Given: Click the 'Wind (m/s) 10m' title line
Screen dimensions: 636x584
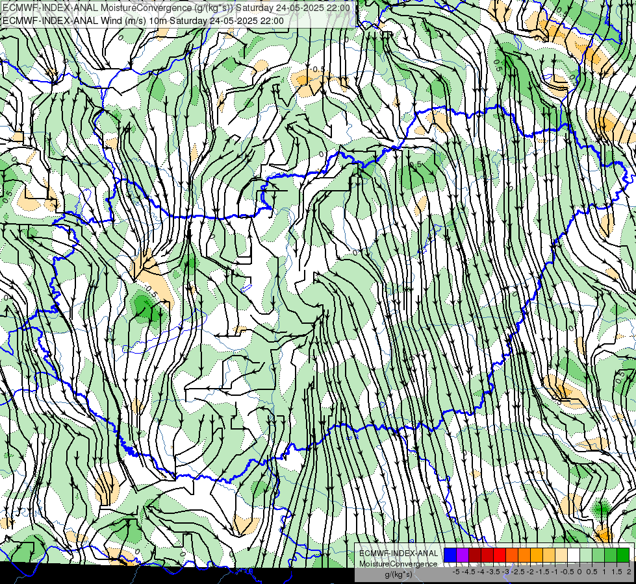Looking at the screenshot, I should click(x=143, y=21).
